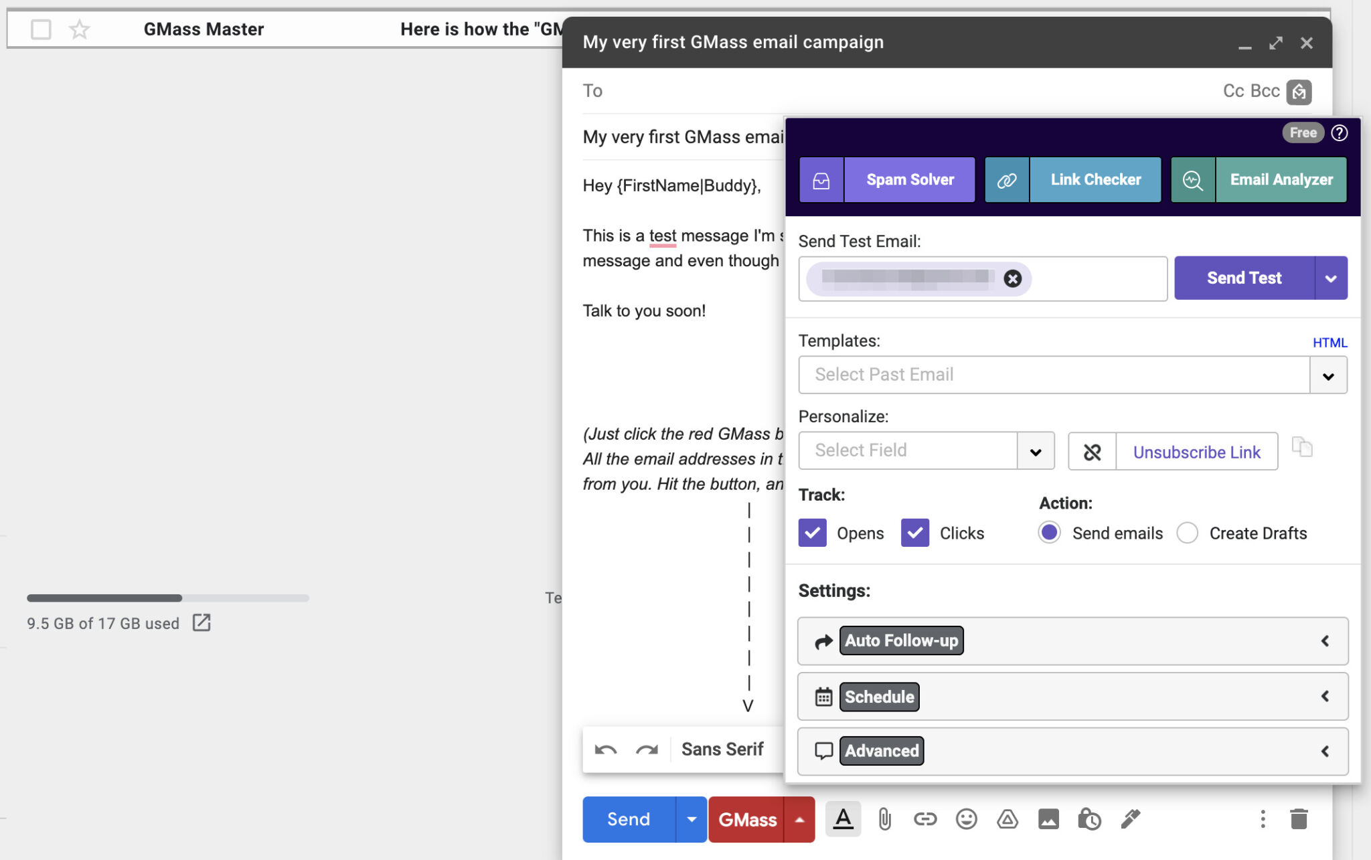This screenshot has height=860, width=1371.
Task: Insert an emoji into the message
Action: [x=966, y=819]
